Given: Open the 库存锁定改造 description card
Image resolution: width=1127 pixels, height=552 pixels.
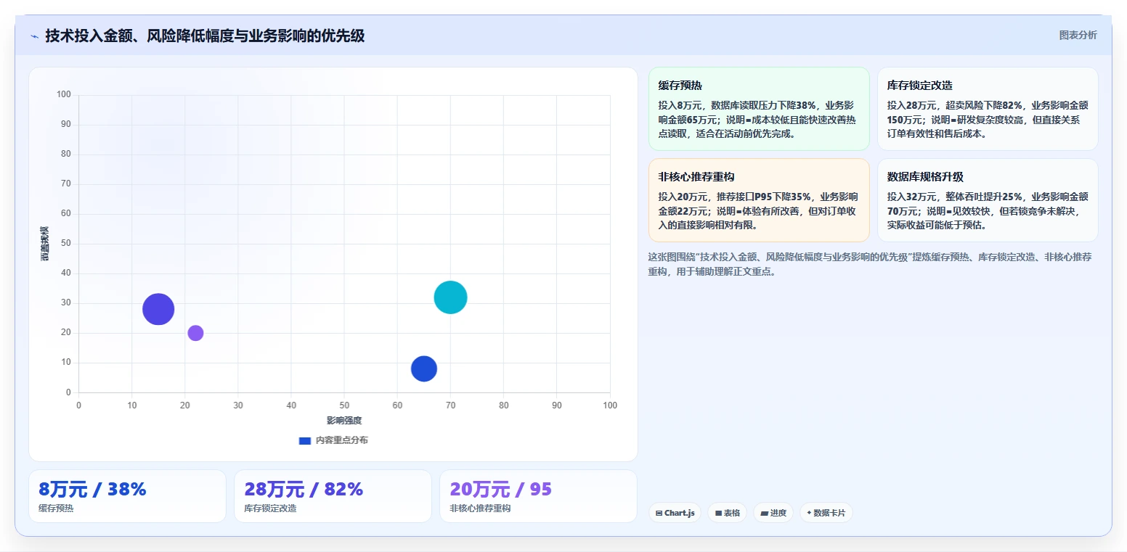Looking at the screenshot, I should 988,109.
